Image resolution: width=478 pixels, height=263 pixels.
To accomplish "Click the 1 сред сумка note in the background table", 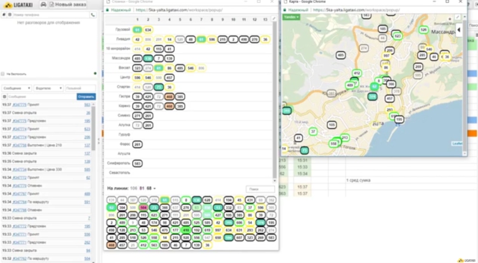I will [358, 181].
